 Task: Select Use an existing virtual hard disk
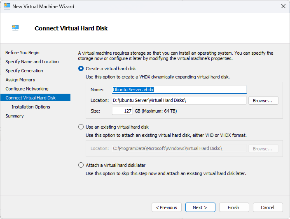click(81, 127)
